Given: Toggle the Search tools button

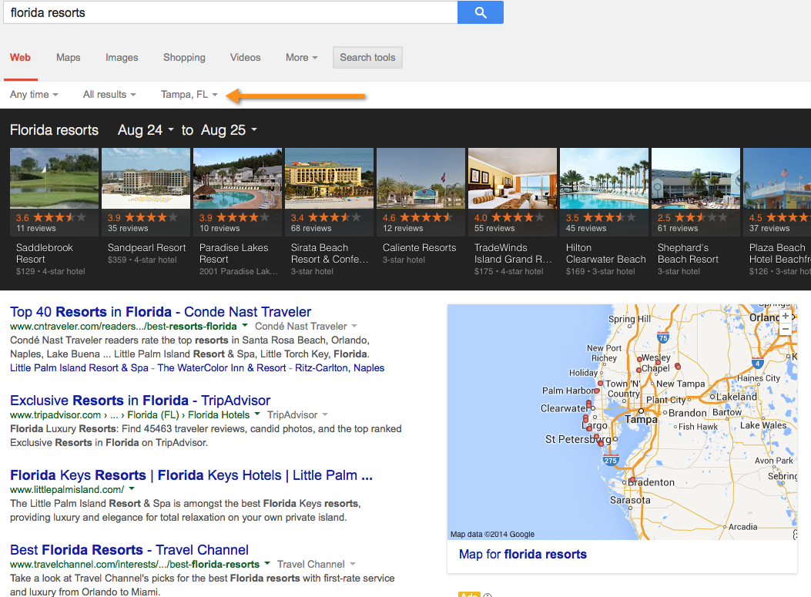Looking at the screenshot, I should (x=367, y=58).
